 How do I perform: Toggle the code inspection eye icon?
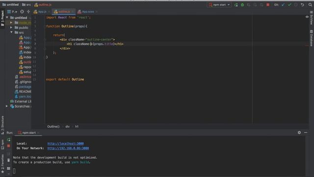click(307, 17)
